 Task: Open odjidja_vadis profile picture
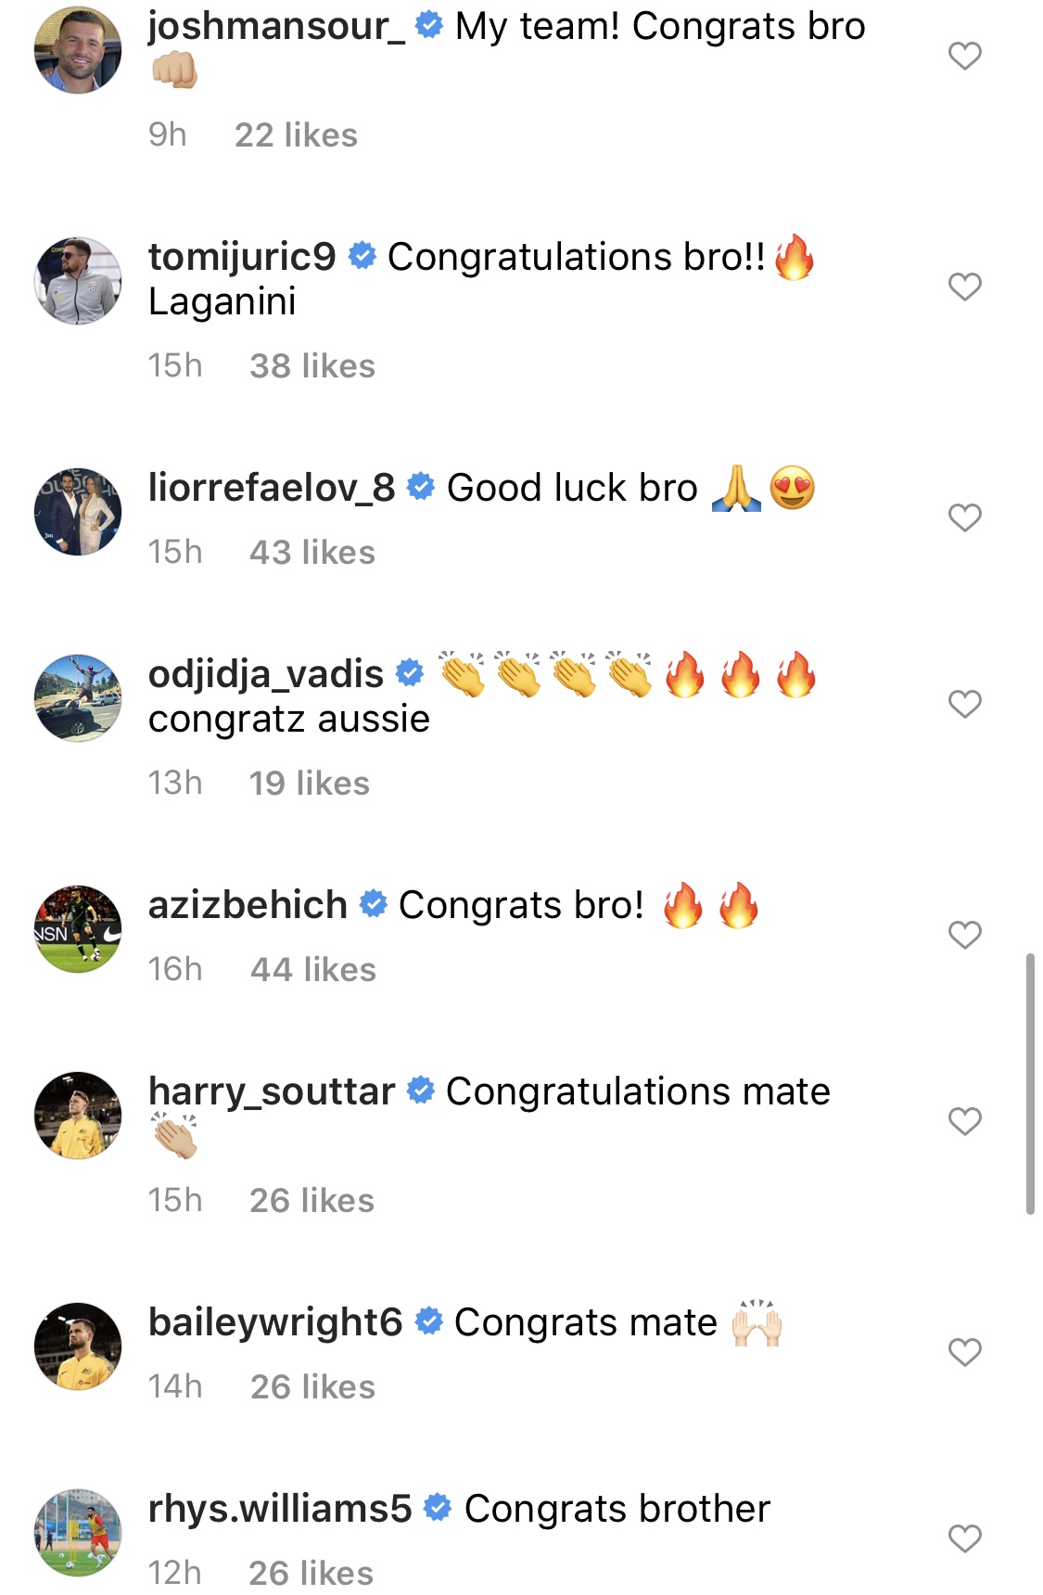point(78,697)
